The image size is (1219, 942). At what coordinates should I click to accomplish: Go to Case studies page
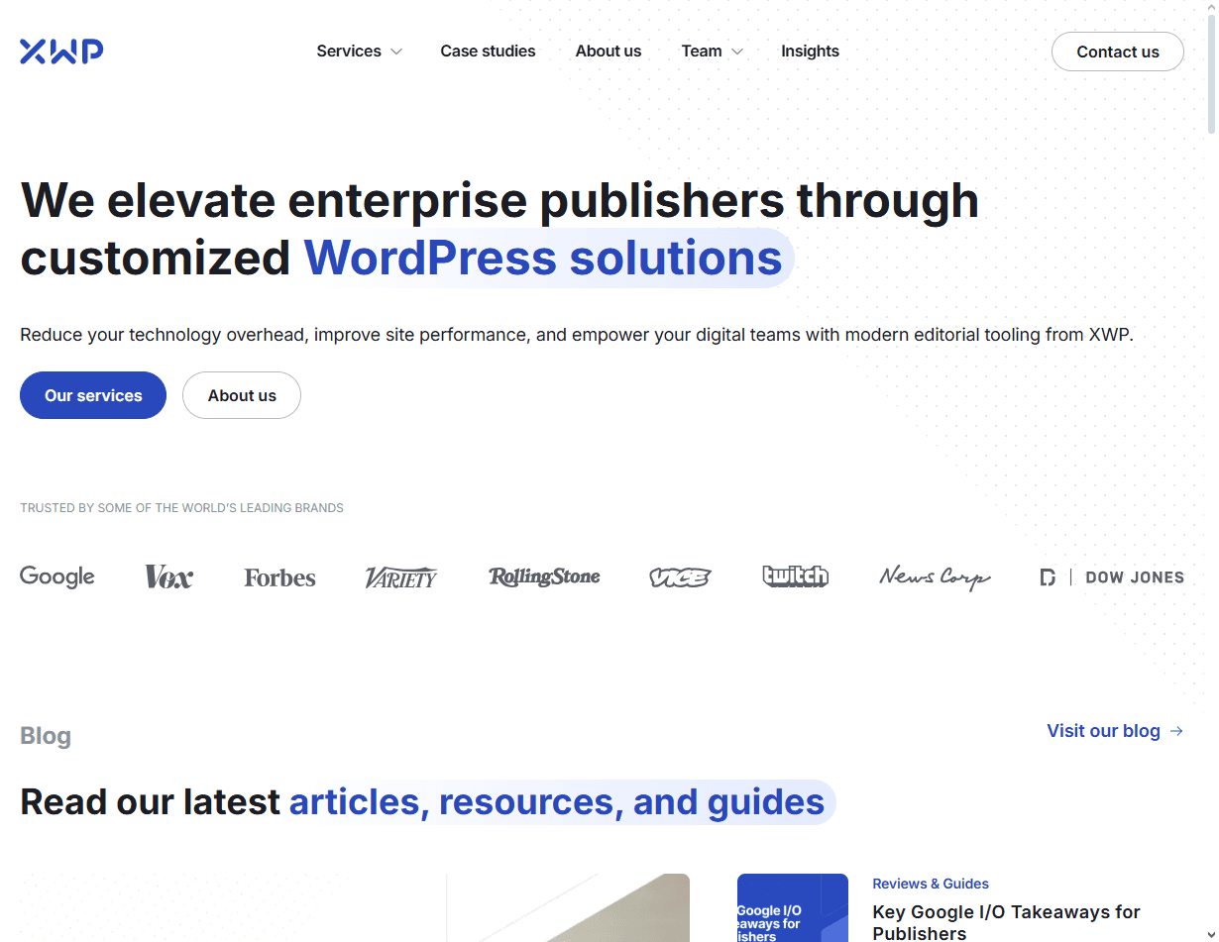click(x=488, y=52)
